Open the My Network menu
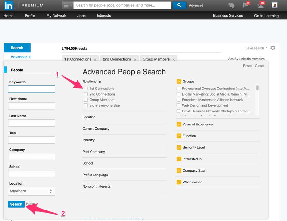Image resolution: width=287 pixels, height=221 pixels. 56,16
